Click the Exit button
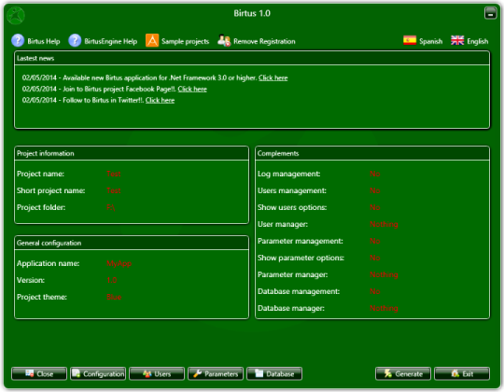Screen dimensions: 504x392 coord(462,373)
